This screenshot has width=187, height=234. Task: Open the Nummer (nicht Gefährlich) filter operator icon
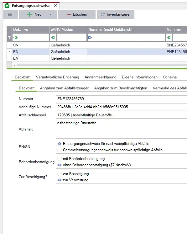91,38
